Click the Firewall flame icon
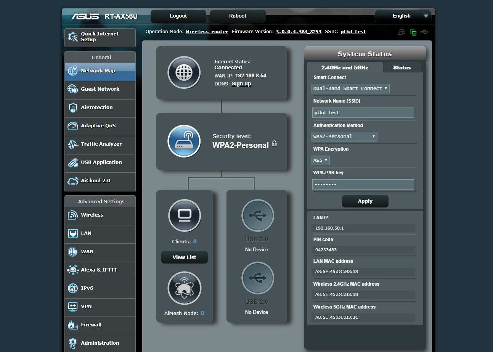Viewport: 493px width, 352px height. pyautogui.click(x=73, y=325)
